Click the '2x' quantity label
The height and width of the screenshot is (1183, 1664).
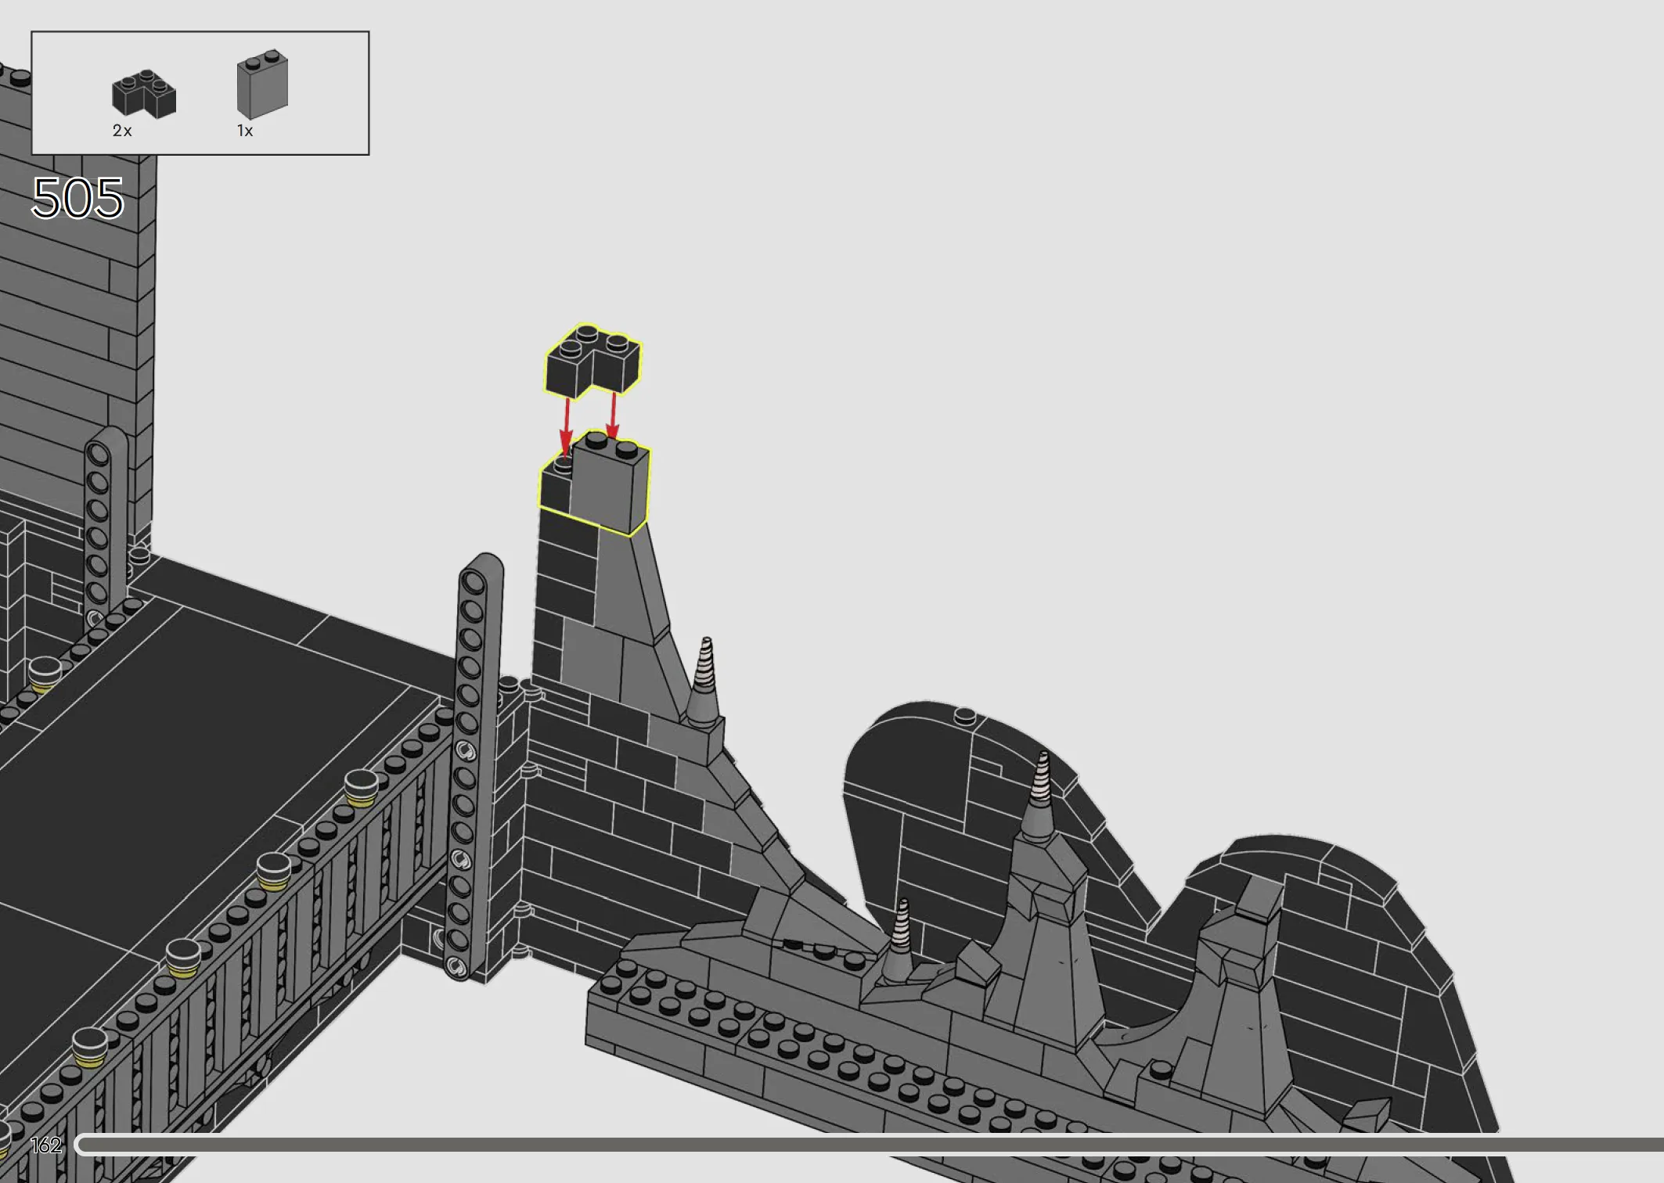[122, 131]
